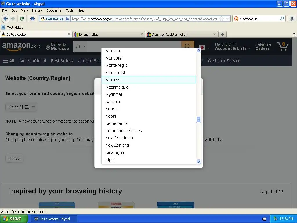Choose Montenegro in the list
Screen dimensions: 297x223
[x=149, y=65]
